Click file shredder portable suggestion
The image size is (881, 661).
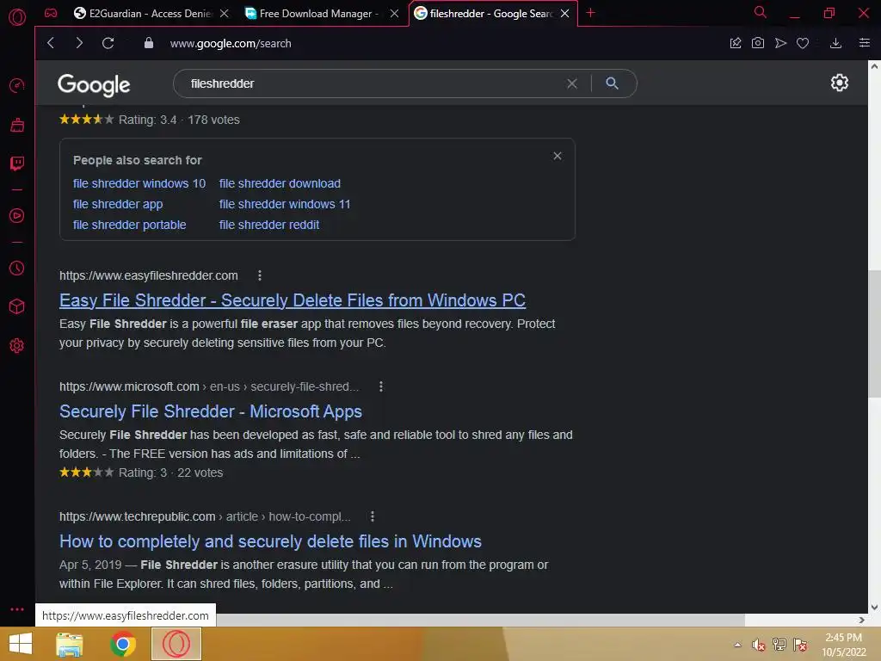click(130, 225)
